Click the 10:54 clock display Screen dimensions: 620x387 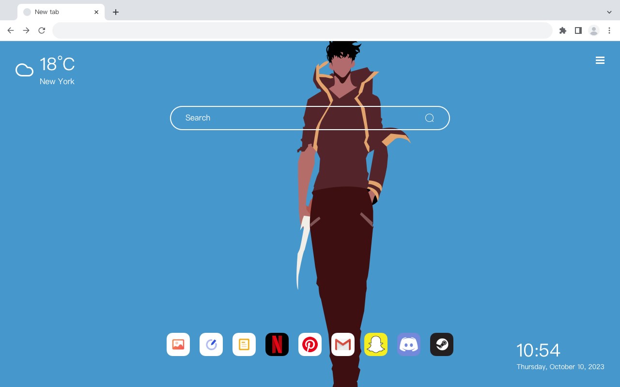coord(538,350)
